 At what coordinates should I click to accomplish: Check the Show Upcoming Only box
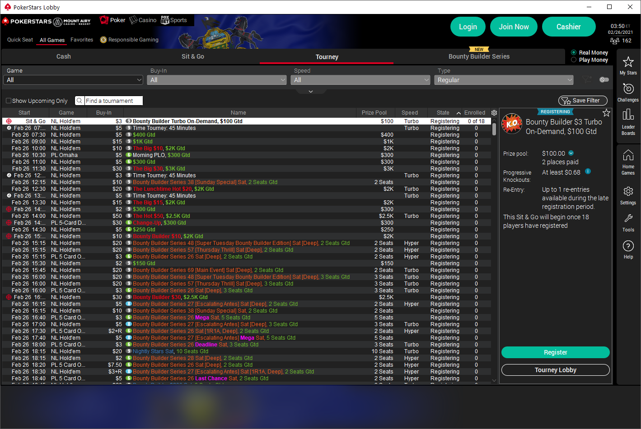pos(8,101)
